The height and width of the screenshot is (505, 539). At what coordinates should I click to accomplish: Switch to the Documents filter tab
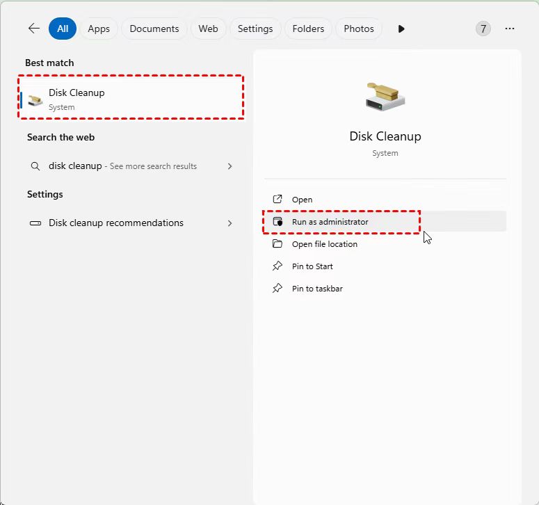(x=154, y=29)
